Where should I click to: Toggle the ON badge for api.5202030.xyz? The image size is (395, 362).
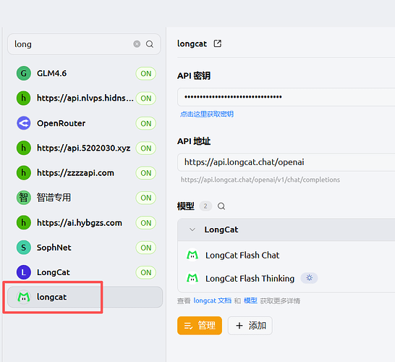pyautogui.click(x=146, y=148)
